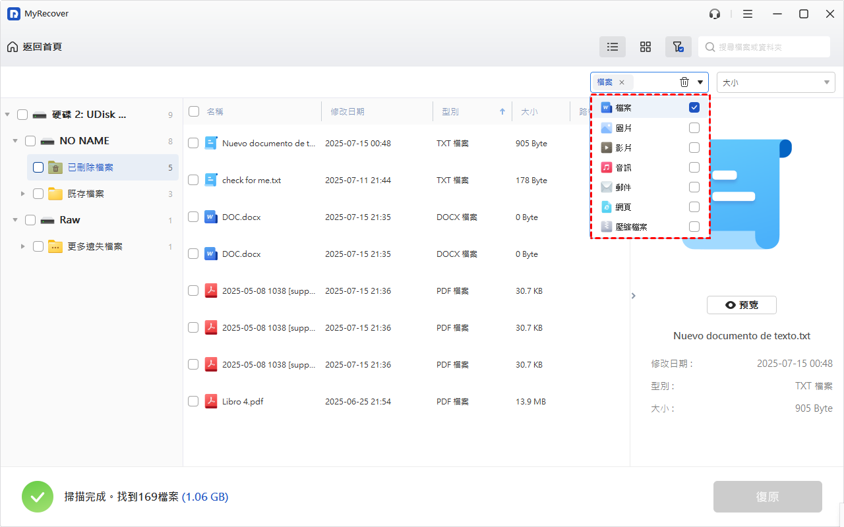Click the 30.7 KB size of first PDF
This screenshot has height=527, width=844.
[x=529, y=291]
